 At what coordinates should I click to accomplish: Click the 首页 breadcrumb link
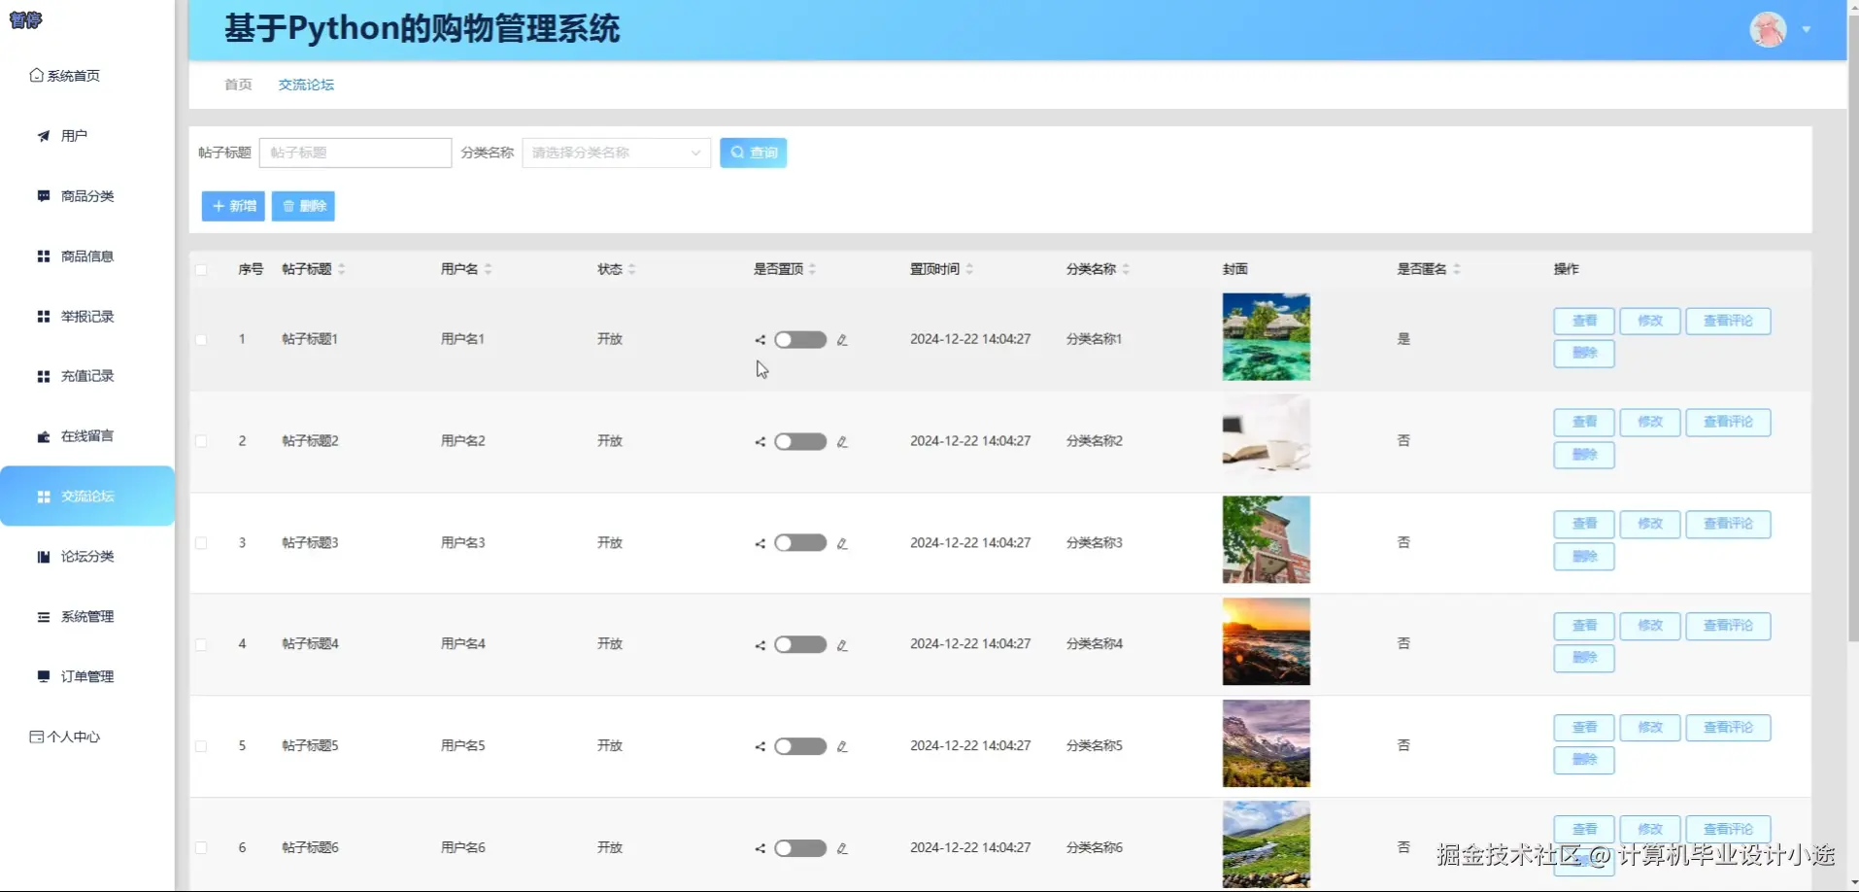tap(238, 86)
